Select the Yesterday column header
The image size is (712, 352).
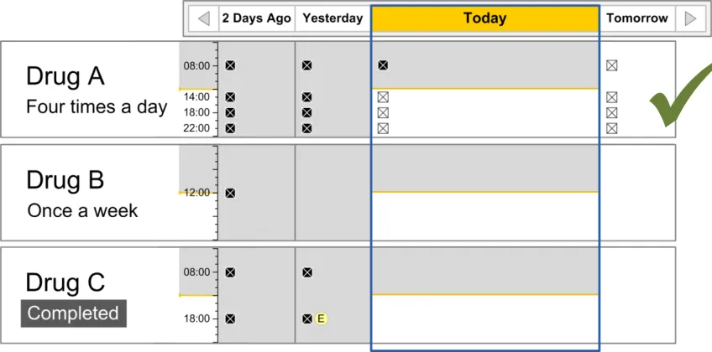pos(332,18)
